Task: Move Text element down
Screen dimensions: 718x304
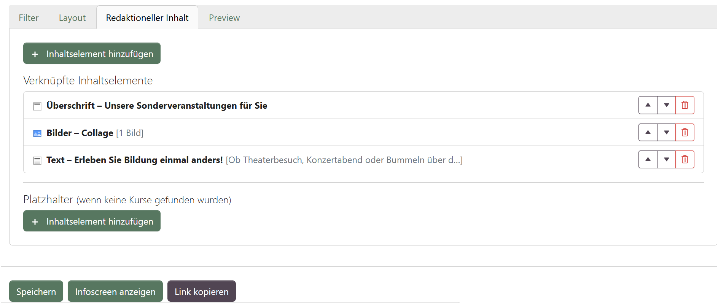Action: [x=667, y=159]
